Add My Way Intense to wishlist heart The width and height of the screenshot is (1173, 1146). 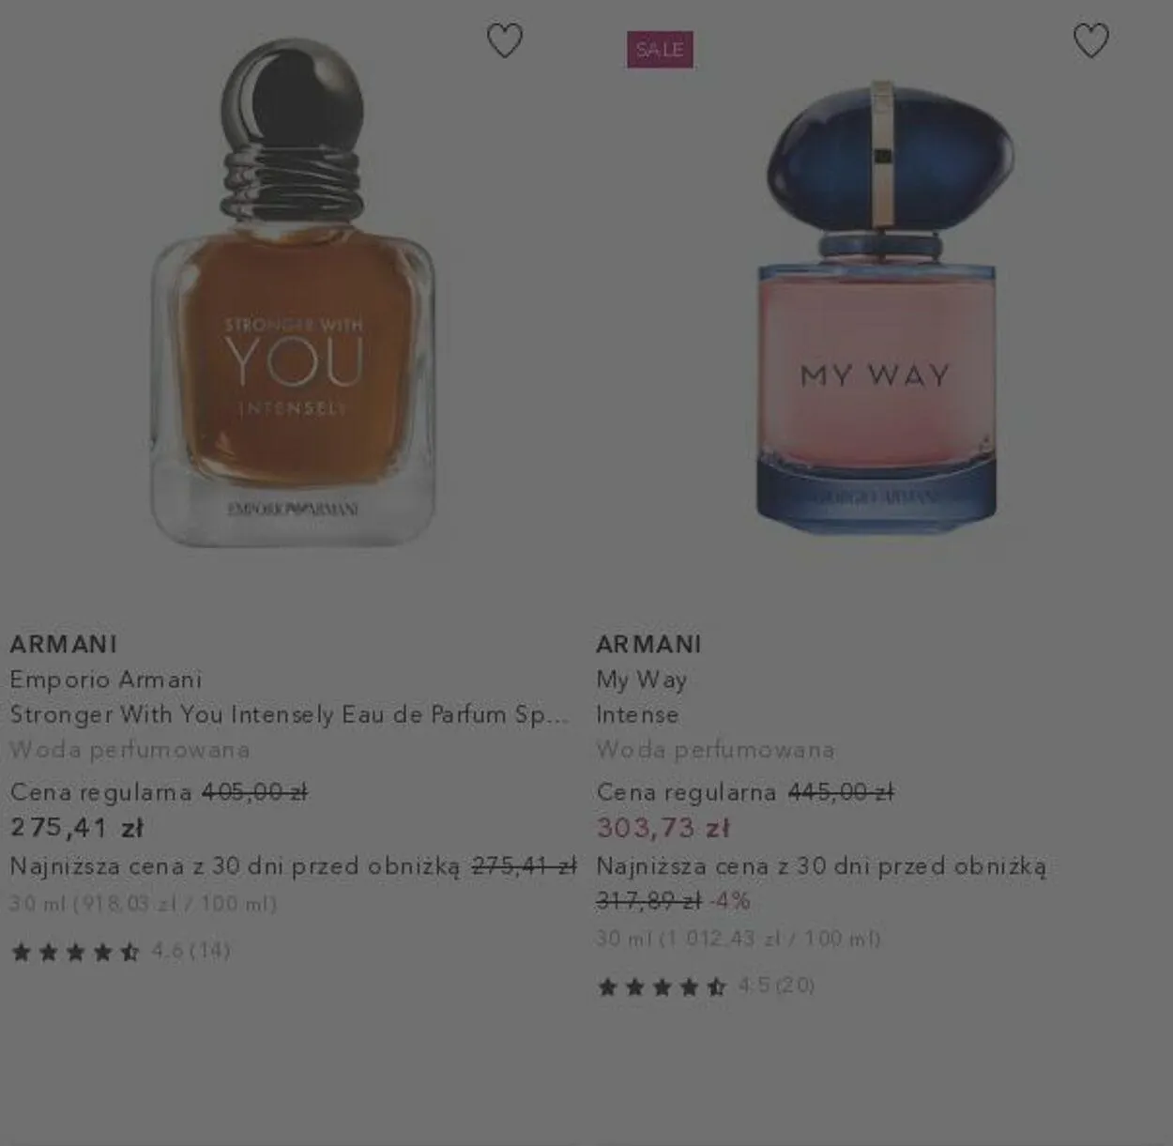tap(1090, 40)
